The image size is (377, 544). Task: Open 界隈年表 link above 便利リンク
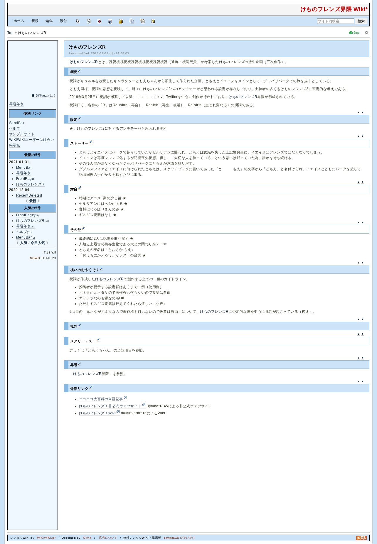[16, 104]
